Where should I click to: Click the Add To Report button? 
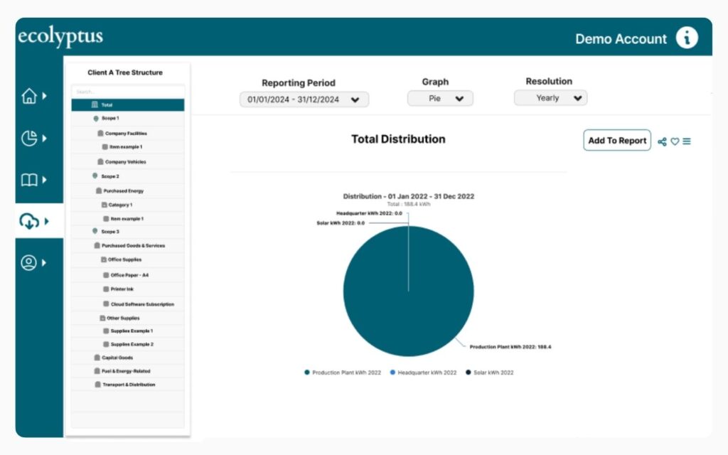click(x=617, y=141)
